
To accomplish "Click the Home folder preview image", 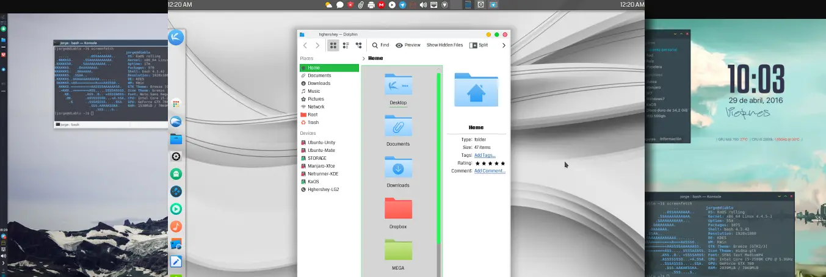I will pos(476,90).
